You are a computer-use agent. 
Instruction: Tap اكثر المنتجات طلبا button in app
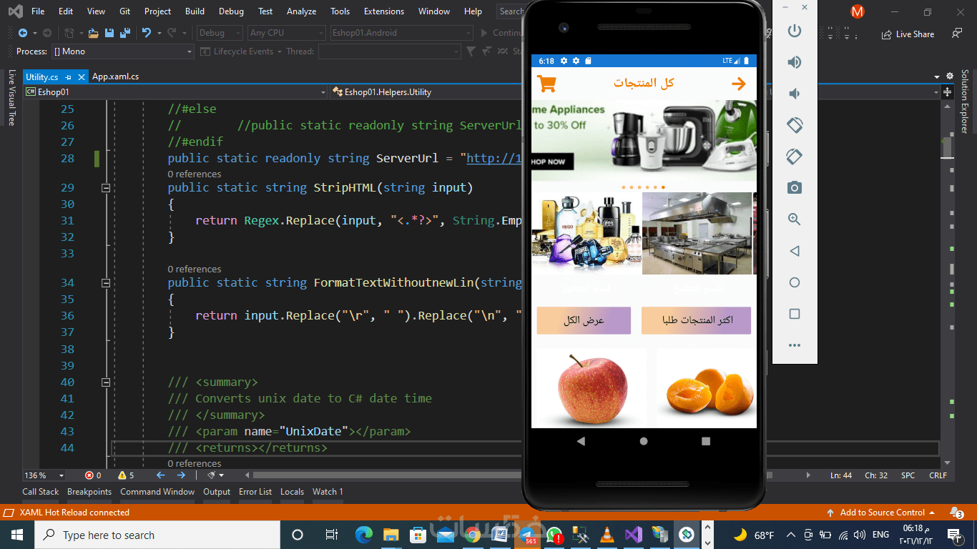click(696, 320)
